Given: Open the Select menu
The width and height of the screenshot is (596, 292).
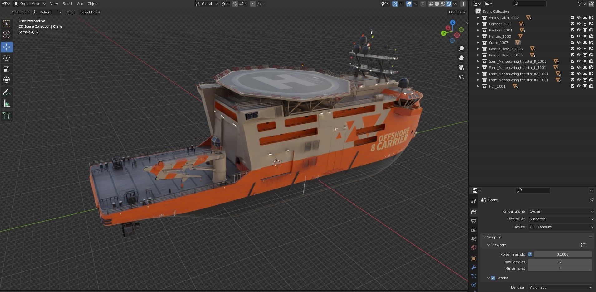Looking at the screenshot, I should point(67,4).
